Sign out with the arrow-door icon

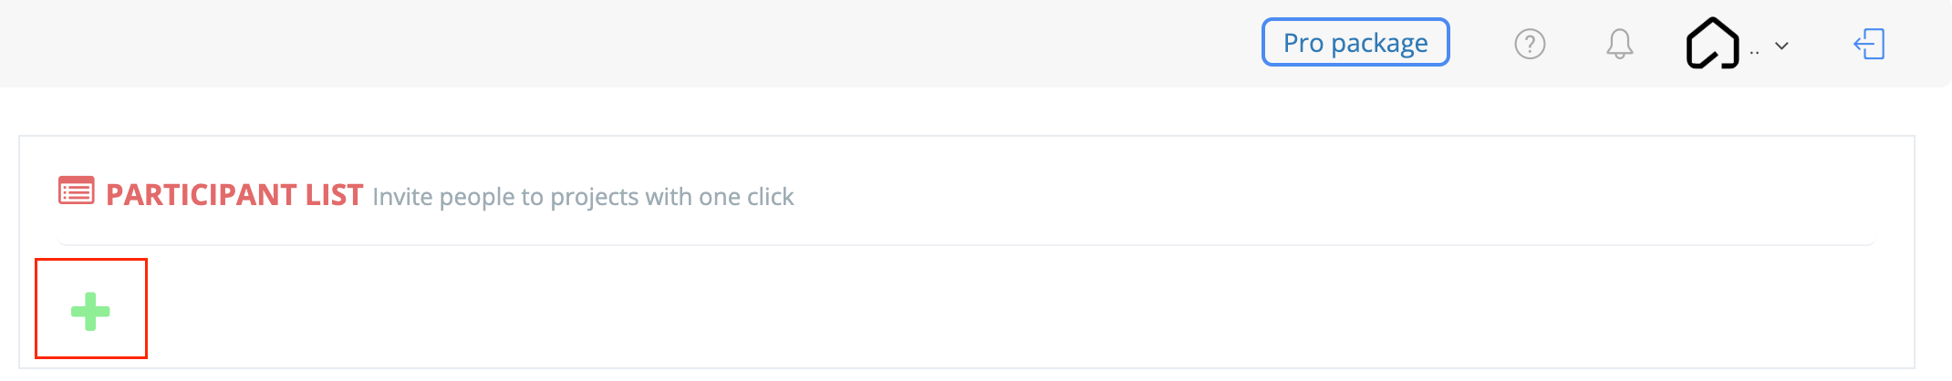pos(1869,44)
